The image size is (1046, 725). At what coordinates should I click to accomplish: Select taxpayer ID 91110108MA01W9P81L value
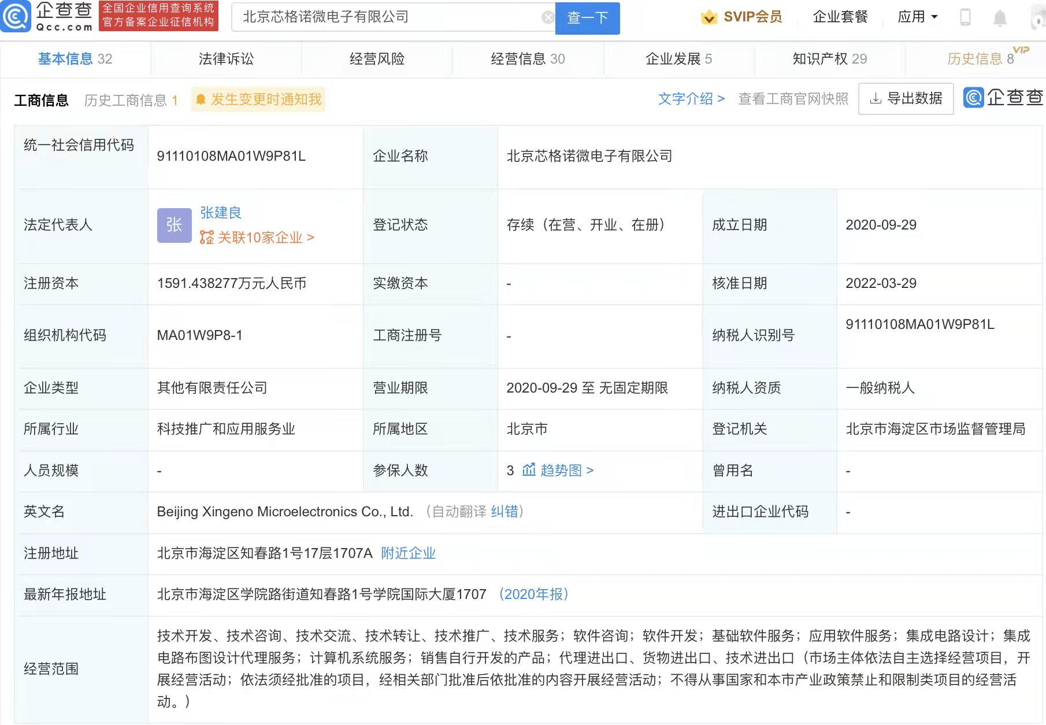click(x=920, y=324)
